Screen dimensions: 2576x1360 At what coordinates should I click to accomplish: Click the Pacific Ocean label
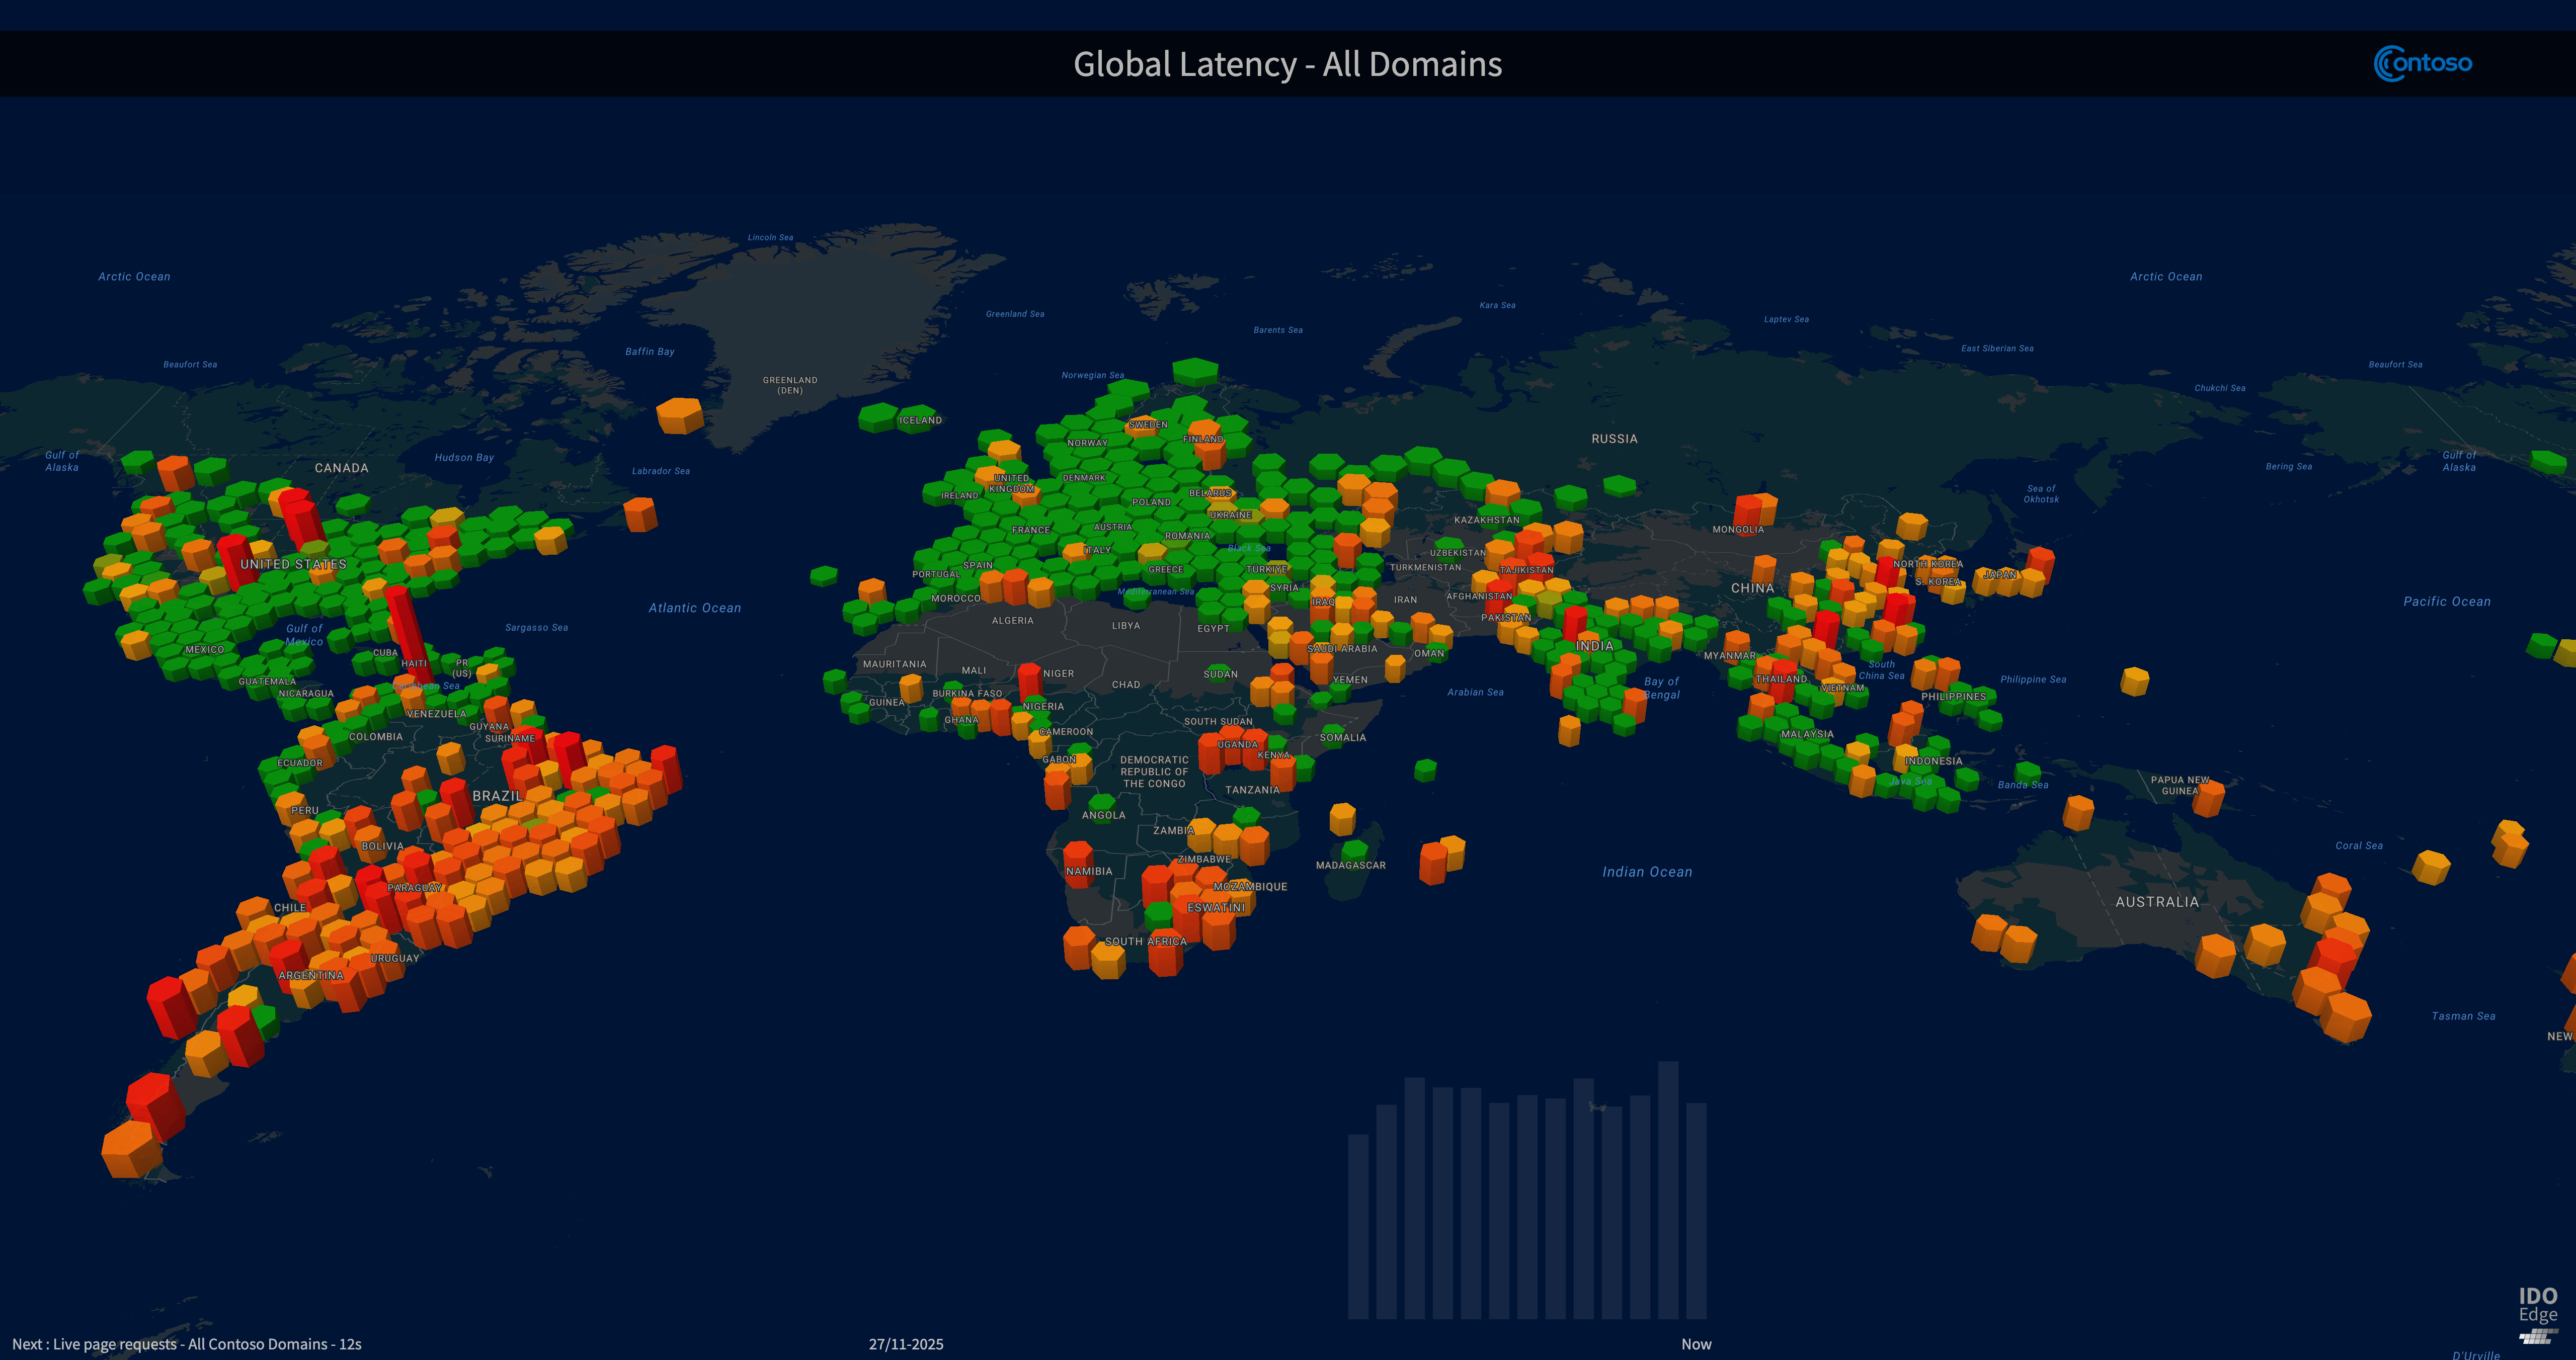(2447, 601)
